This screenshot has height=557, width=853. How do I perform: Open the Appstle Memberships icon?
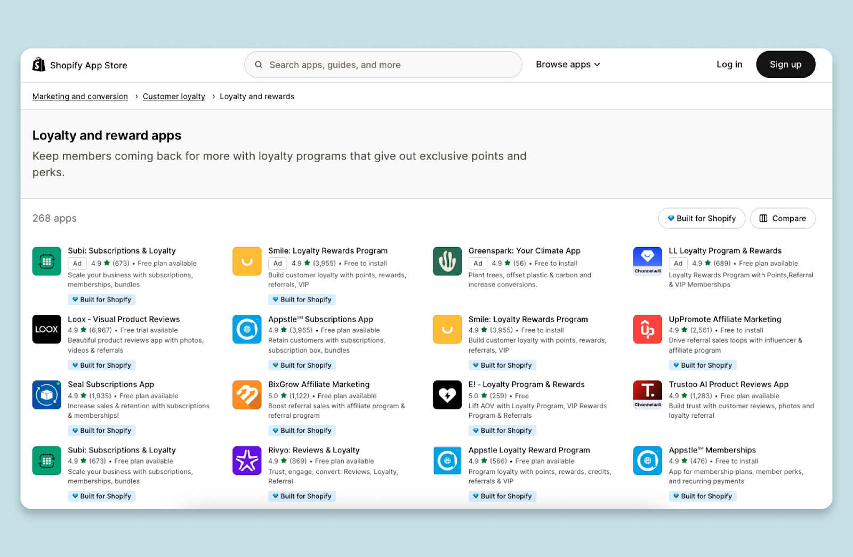pyautogui.click(x=647, y=460)
